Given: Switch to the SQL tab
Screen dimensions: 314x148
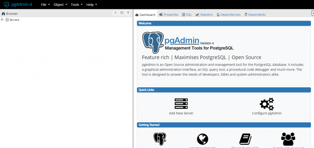Looking at the screenshot, I should [187, 15].
